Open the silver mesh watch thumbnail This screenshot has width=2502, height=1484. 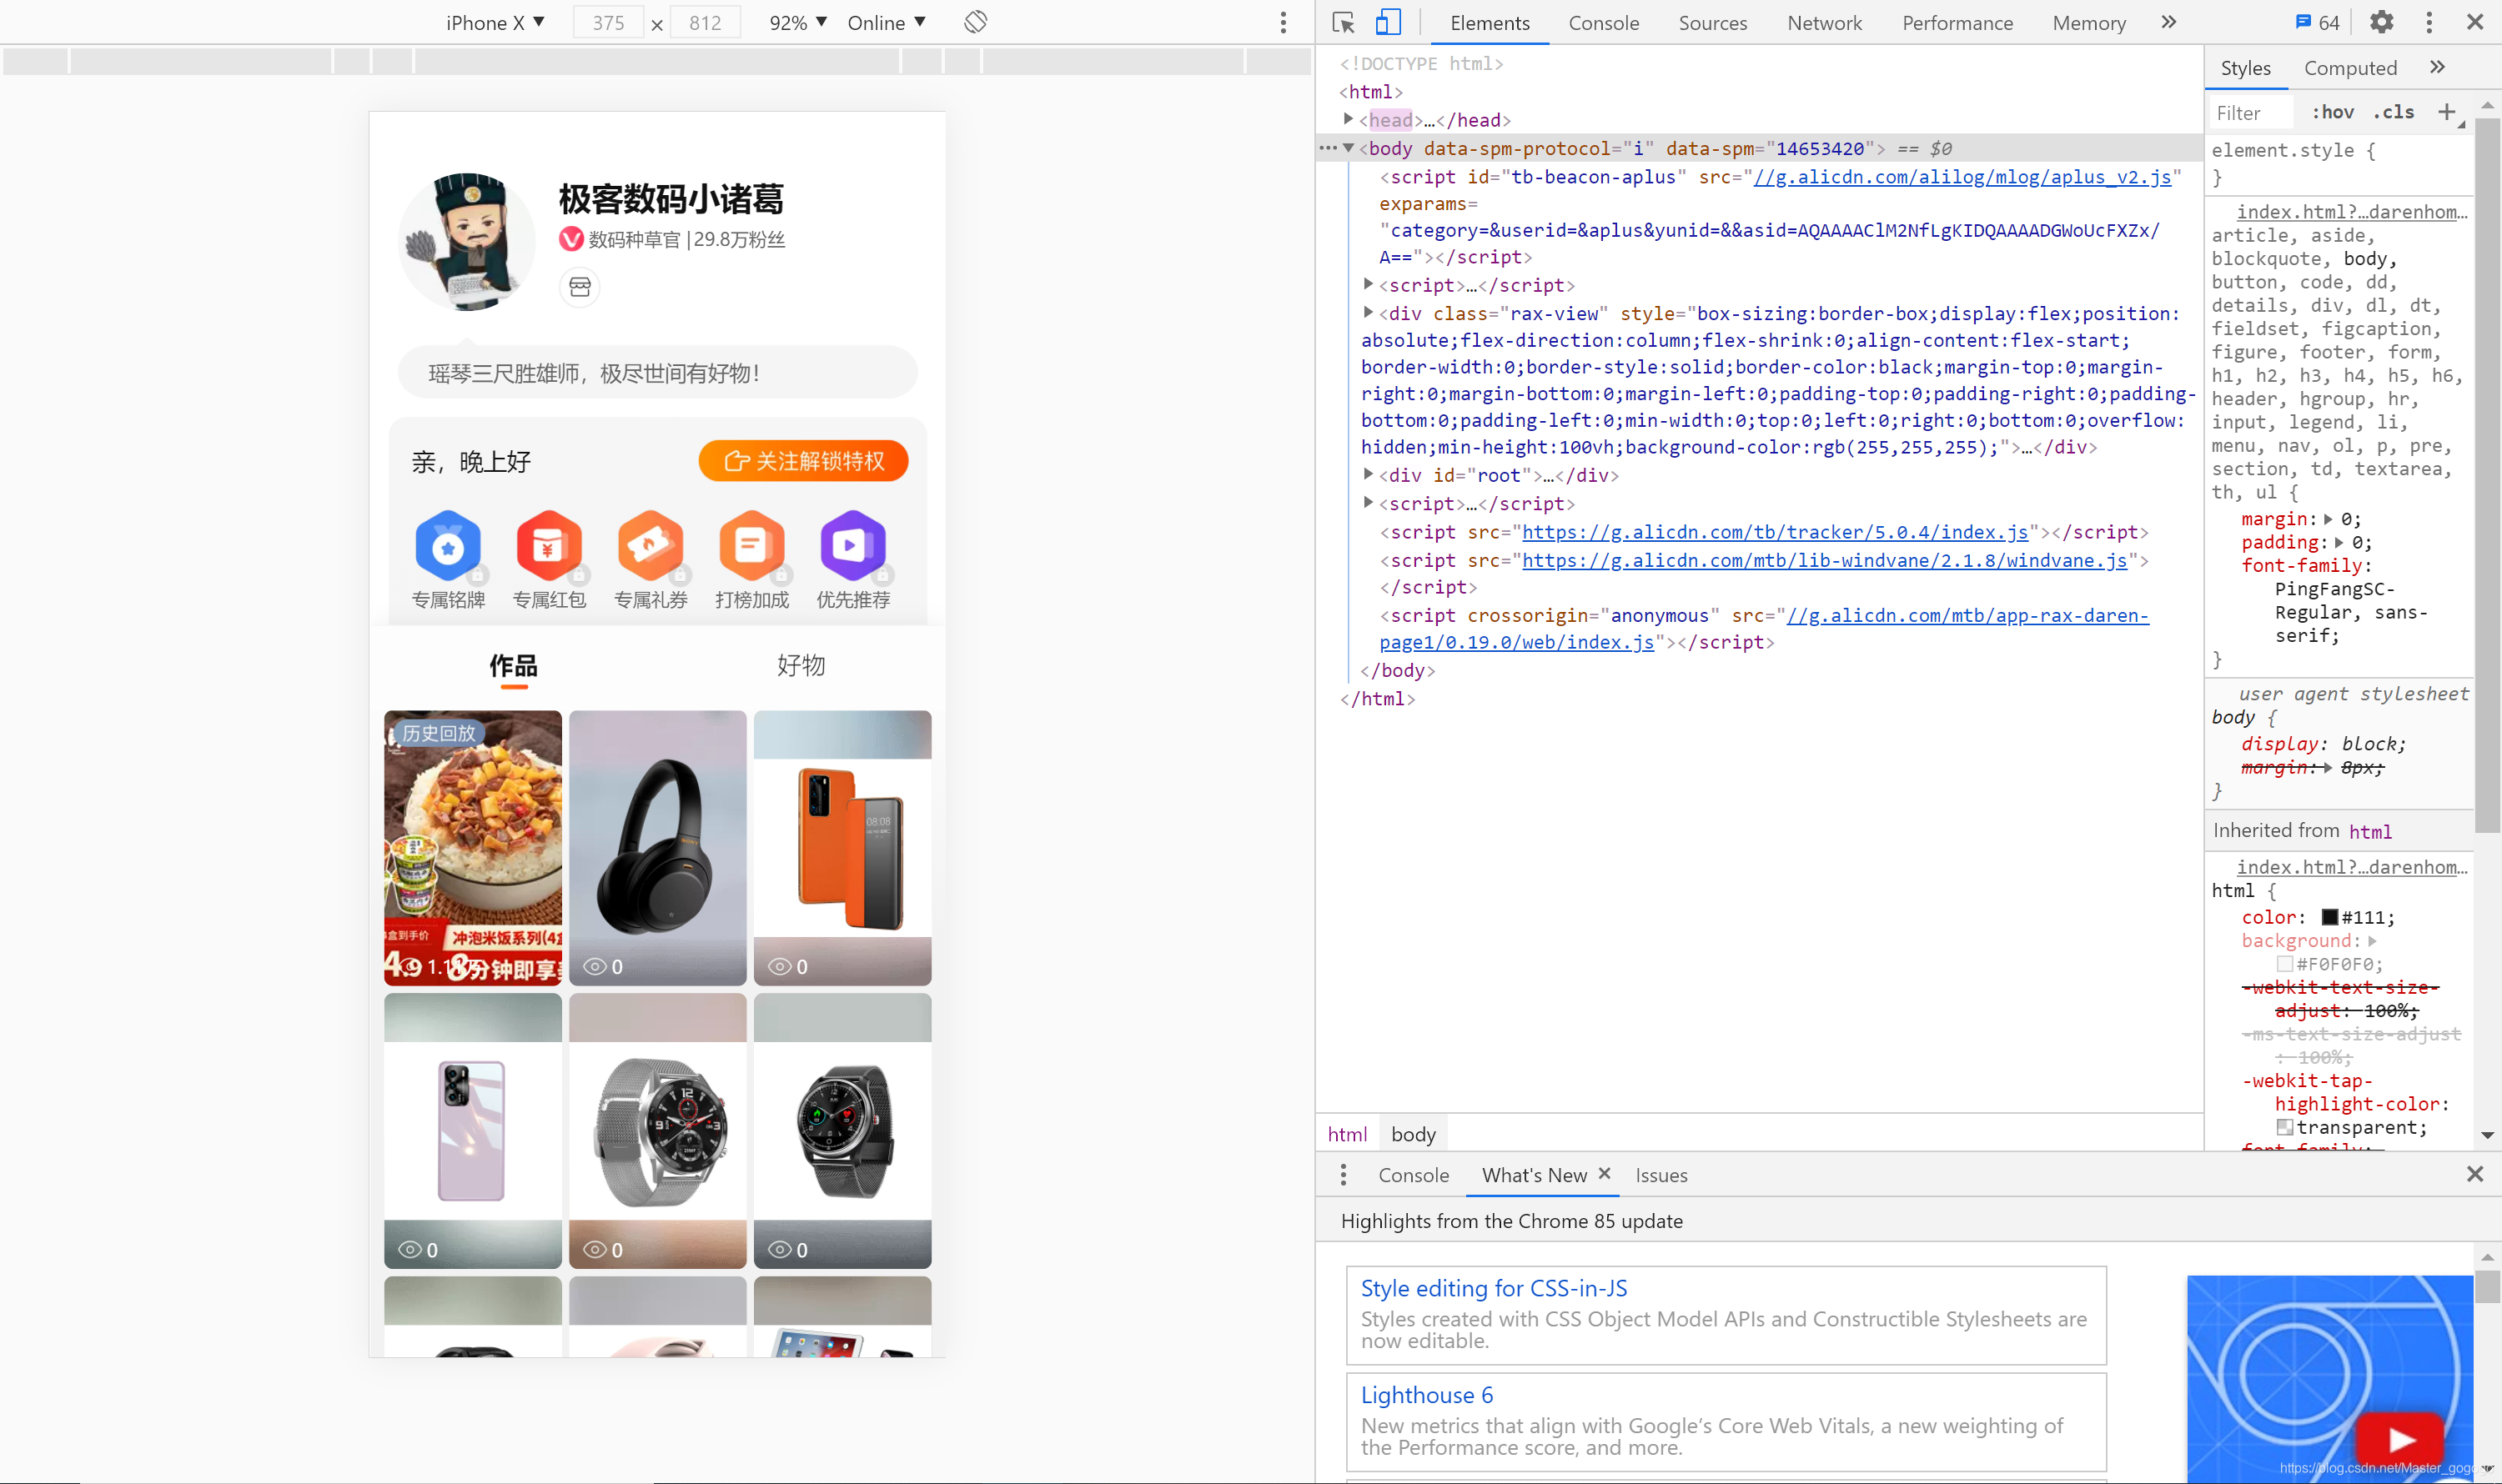click(657, 1131)
